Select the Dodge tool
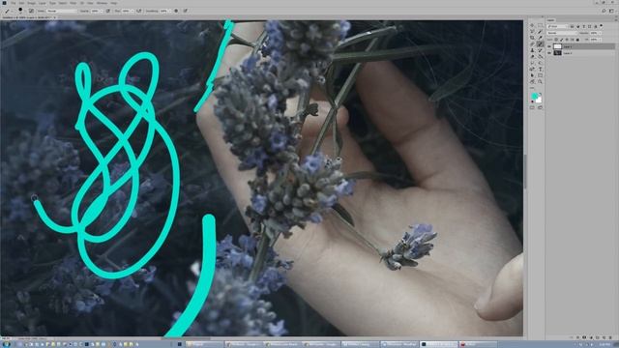The width and height of the screenshot is (619, 348). pyautogui.click(x=540, y=63)
